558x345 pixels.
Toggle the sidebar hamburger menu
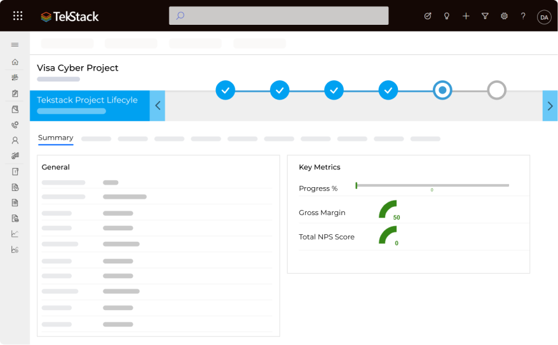tap(15, 45)
